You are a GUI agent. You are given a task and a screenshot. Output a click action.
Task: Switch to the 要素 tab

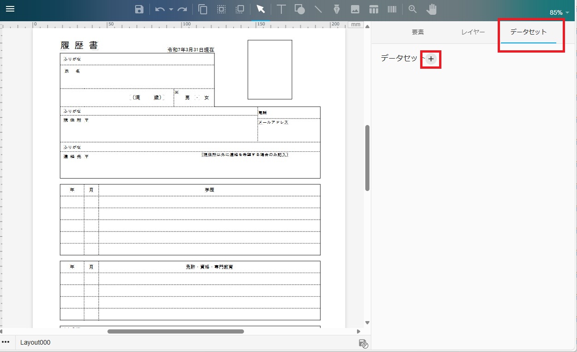(417, 32)
